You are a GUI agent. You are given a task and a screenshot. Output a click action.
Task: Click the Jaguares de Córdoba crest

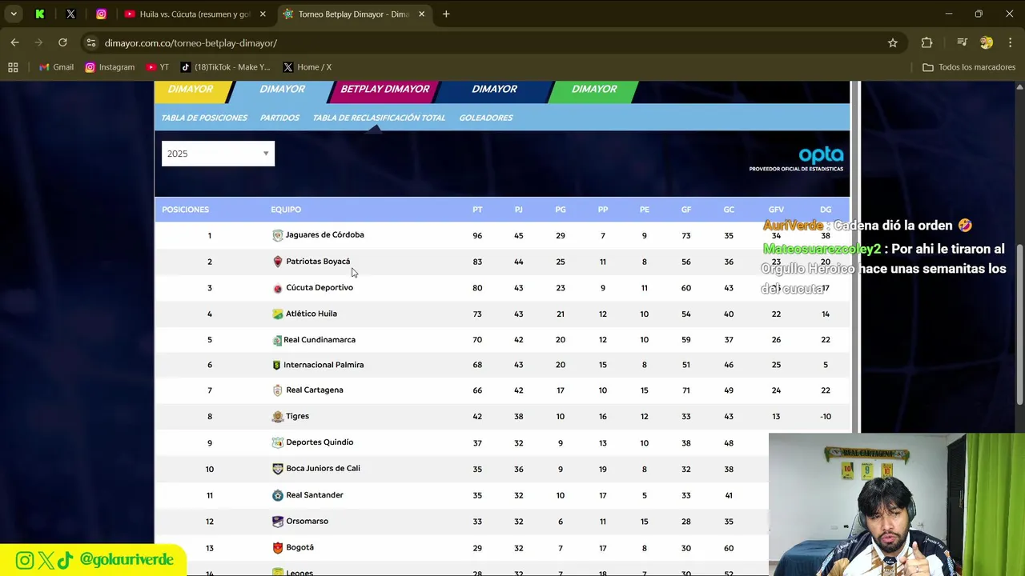point(277,235)
